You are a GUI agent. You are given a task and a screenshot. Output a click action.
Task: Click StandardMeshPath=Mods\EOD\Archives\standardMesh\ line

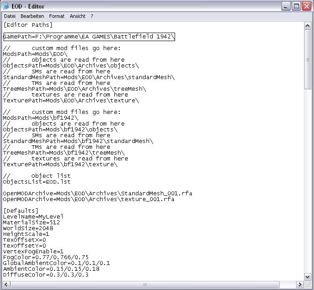[x=89, y=77]
